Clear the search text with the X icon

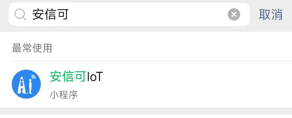point(234,15)
